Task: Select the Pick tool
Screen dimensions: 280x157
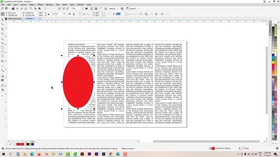Action: click(3, 19)
